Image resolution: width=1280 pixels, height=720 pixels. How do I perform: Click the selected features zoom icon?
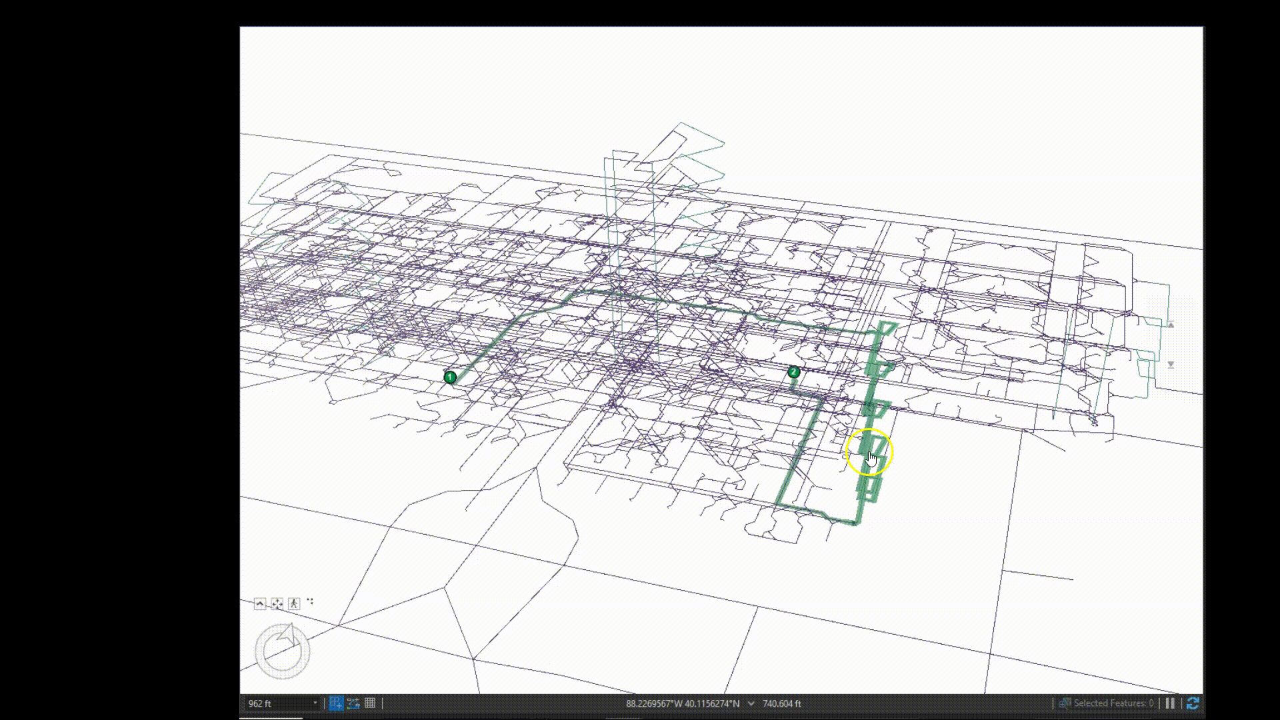pos(1065,703)
